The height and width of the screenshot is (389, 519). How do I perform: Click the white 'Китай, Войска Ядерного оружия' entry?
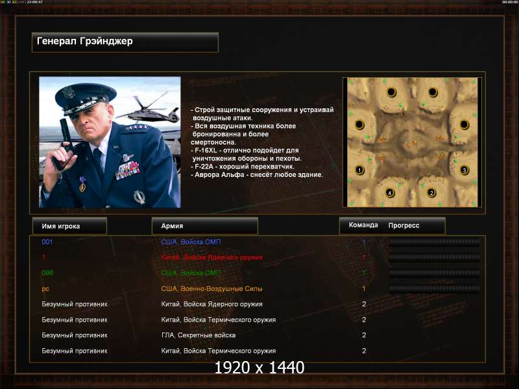(x=212, y=304)
